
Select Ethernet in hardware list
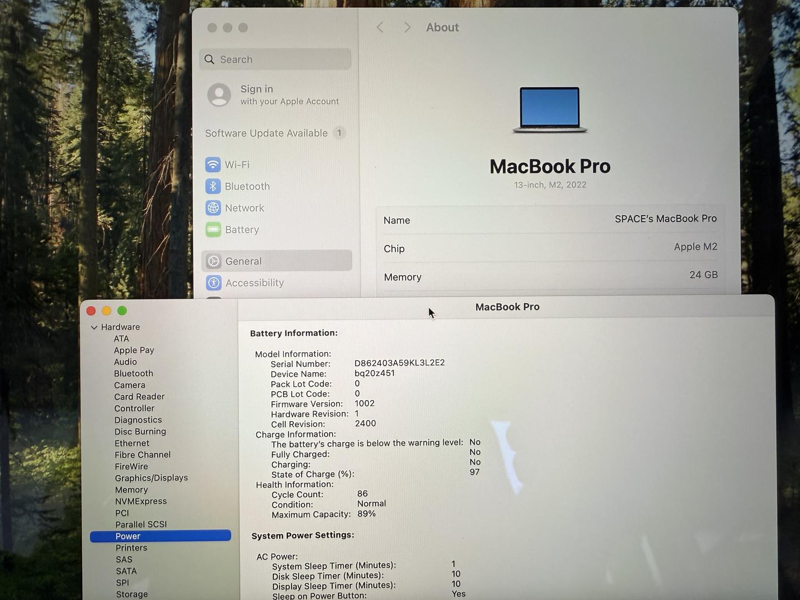tap(132, 443)
